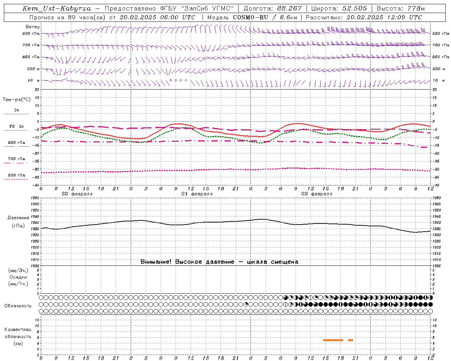
Task: Click the longer orange convective cloud bar
Action: [333, 340]
